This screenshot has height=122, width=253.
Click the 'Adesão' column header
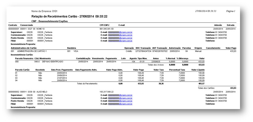click(218, 25)
